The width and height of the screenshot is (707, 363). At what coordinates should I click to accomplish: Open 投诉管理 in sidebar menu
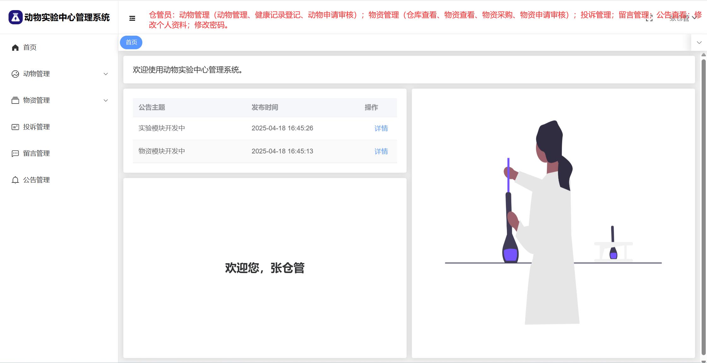(36, 127)
